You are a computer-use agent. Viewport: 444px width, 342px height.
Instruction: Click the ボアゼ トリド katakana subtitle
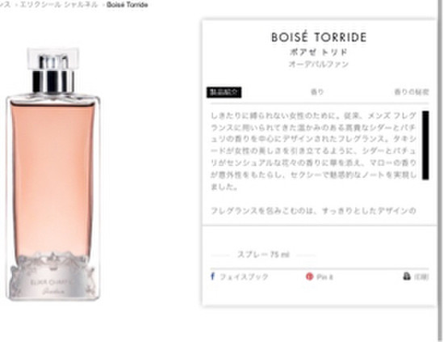click(319, 53)
